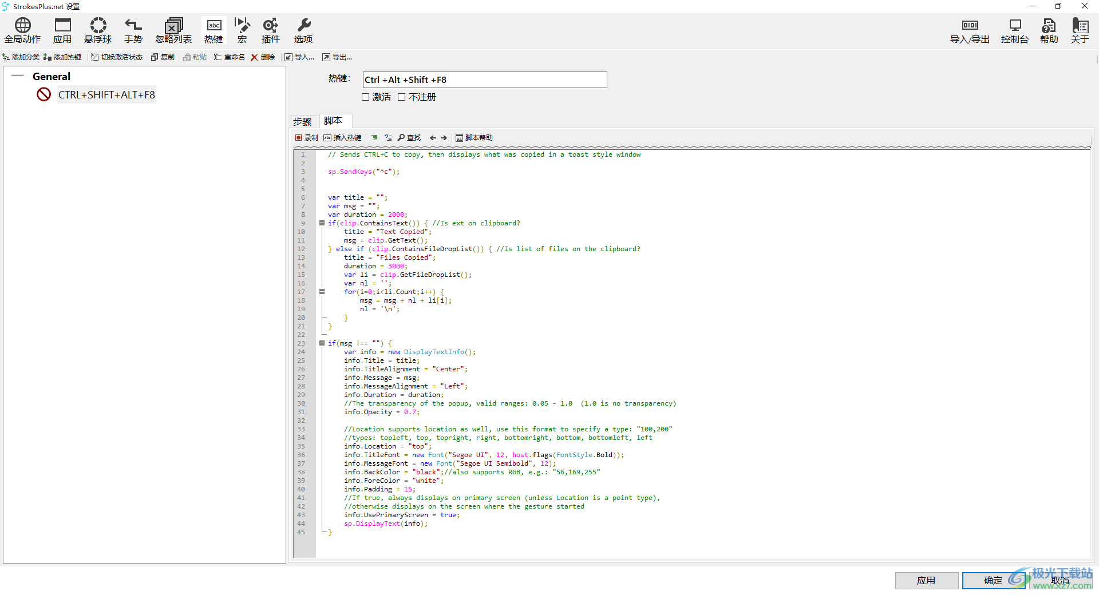Click the 'info.Padding = 15;' line
1099x595 pixels.
379,489
